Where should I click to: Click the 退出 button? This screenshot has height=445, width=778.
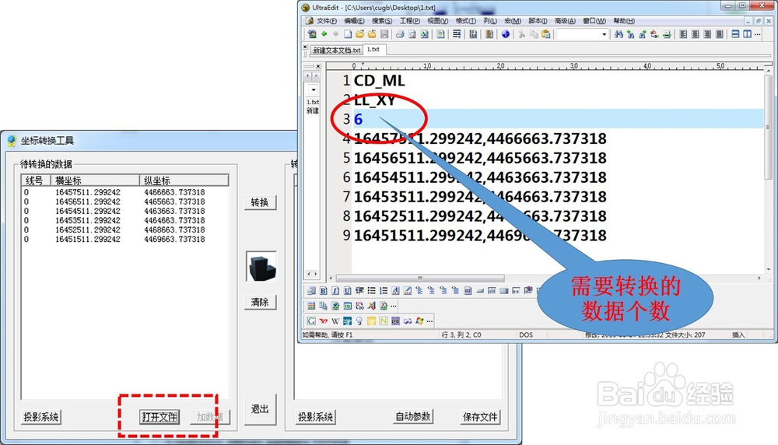pos(260,409)
